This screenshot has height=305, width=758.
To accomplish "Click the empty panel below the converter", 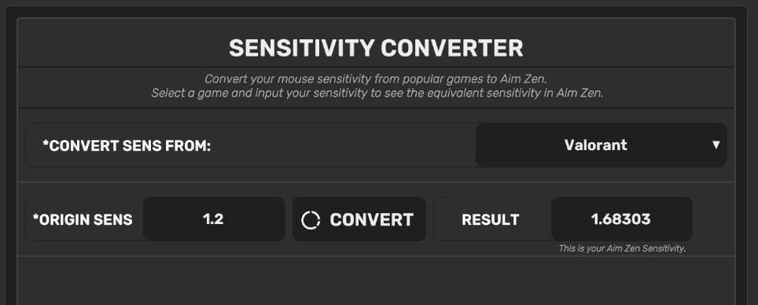I will [x=376, y=281].
